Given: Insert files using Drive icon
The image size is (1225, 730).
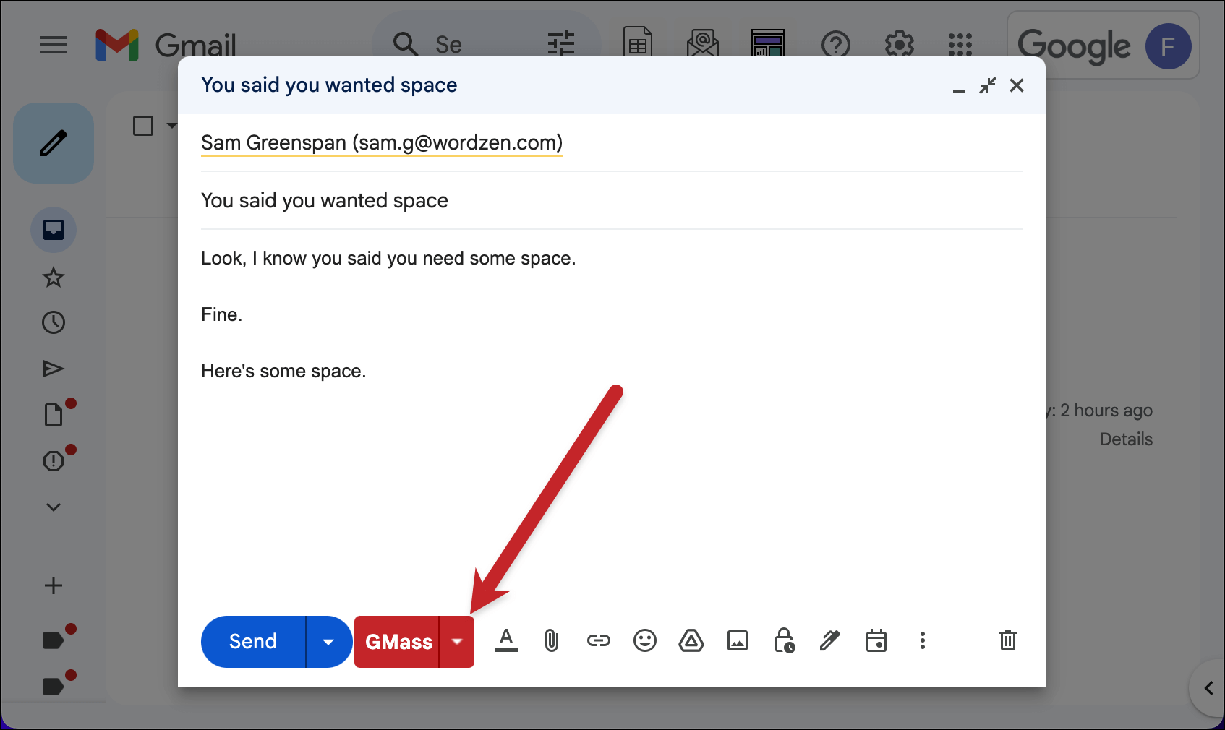Looking at the screenshot, I should pos(691,640).
